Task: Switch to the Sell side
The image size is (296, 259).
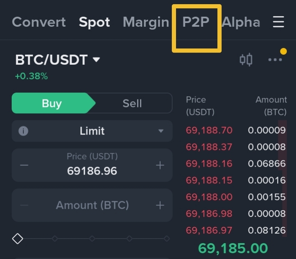Action: coord(132,104)
